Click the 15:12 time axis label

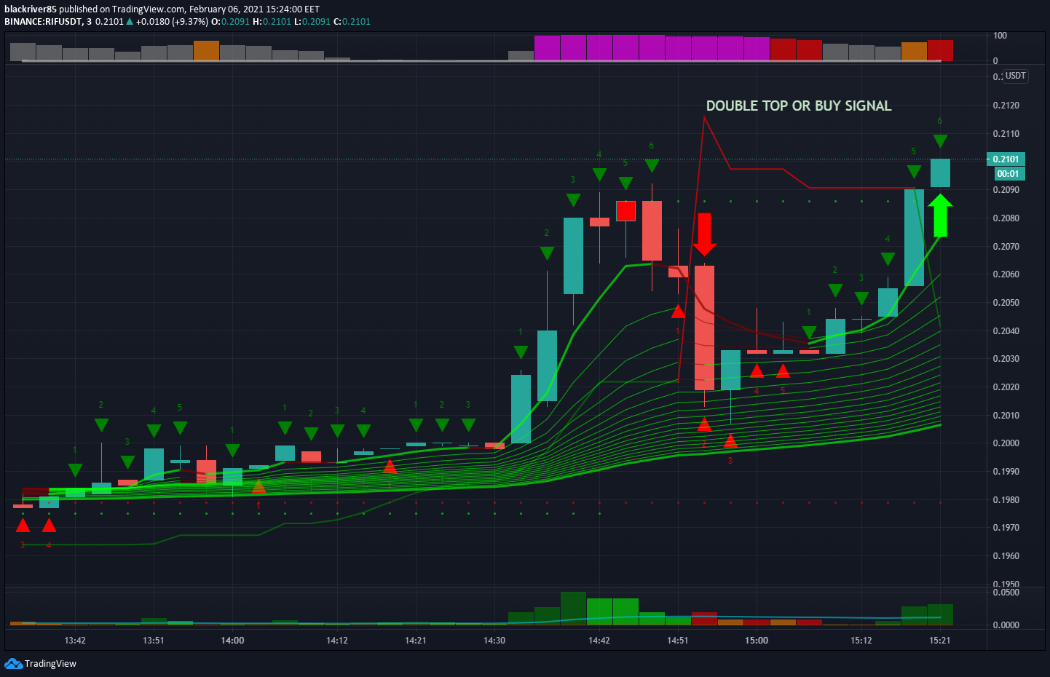tap(861, 641)
